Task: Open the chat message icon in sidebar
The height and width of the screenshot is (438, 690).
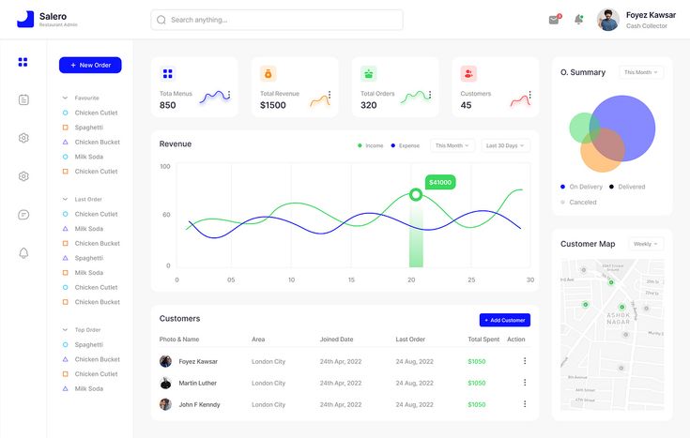Action: [x=23, y=215]
